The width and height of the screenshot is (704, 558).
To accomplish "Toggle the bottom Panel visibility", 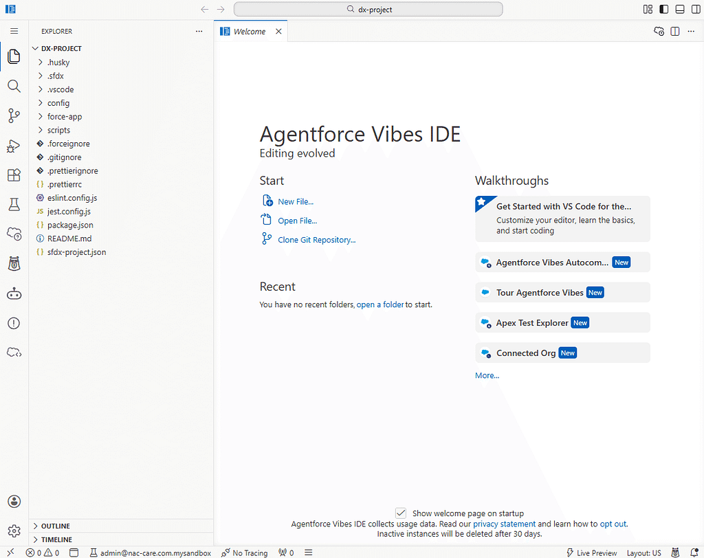I will 680,10.
